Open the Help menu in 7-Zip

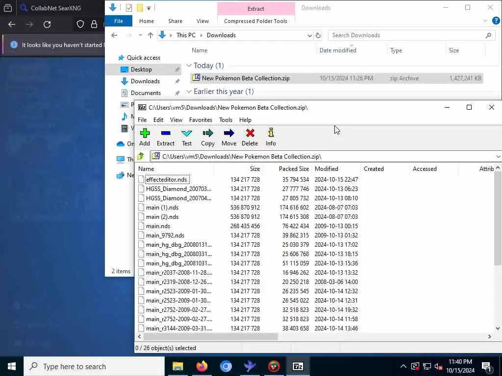[x=245, y=120]
